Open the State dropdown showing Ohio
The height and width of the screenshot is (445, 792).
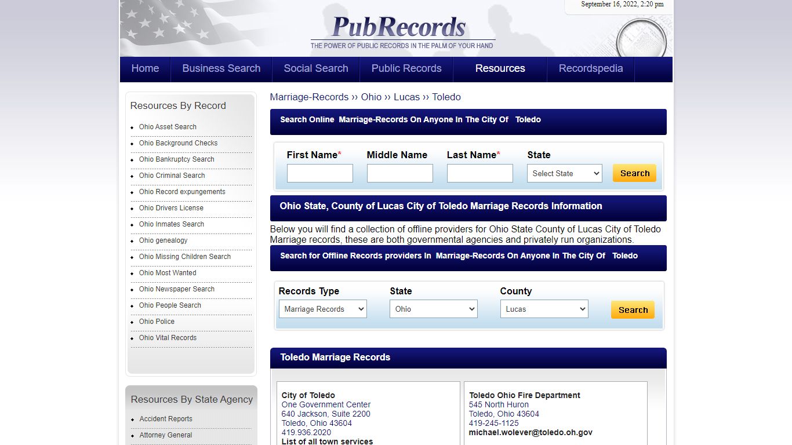(x=434, y=309)
